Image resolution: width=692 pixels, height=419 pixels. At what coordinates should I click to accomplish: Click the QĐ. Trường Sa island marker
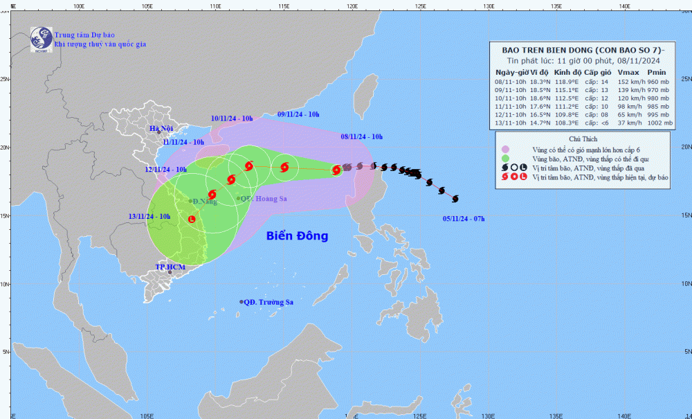click(x=242, y=302)
